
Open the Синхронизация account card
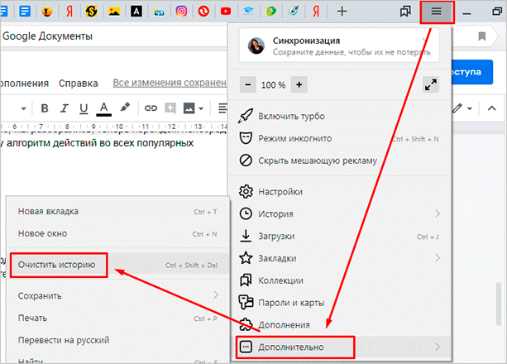339,45
